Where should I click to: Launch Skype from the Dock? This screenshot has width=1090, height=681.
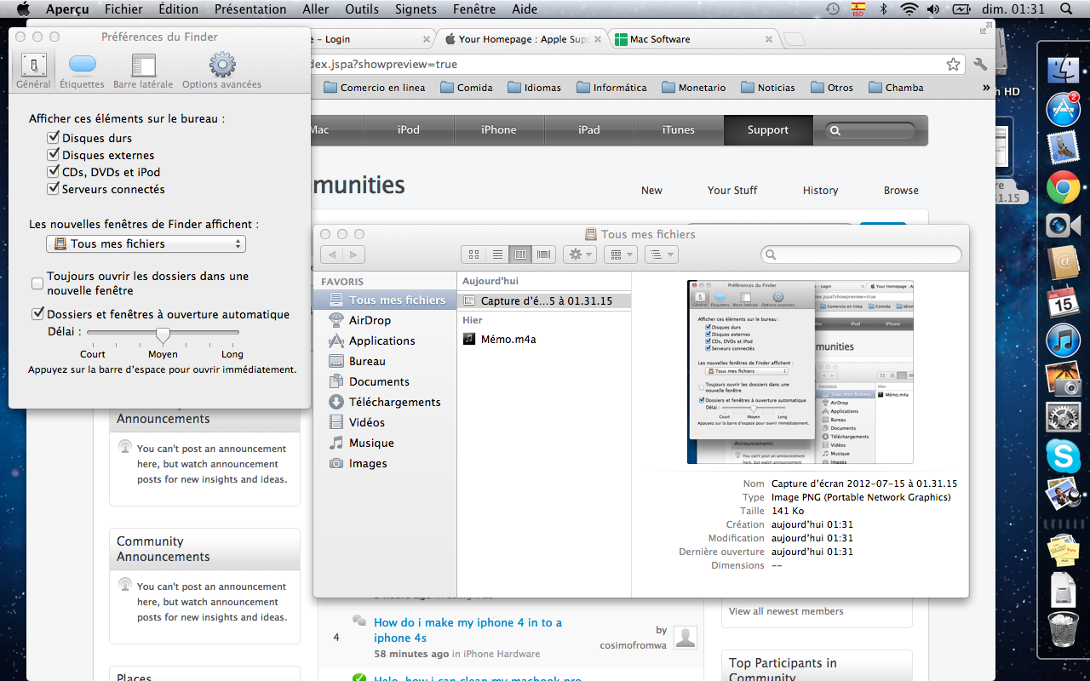click(x=1064, y=456)
